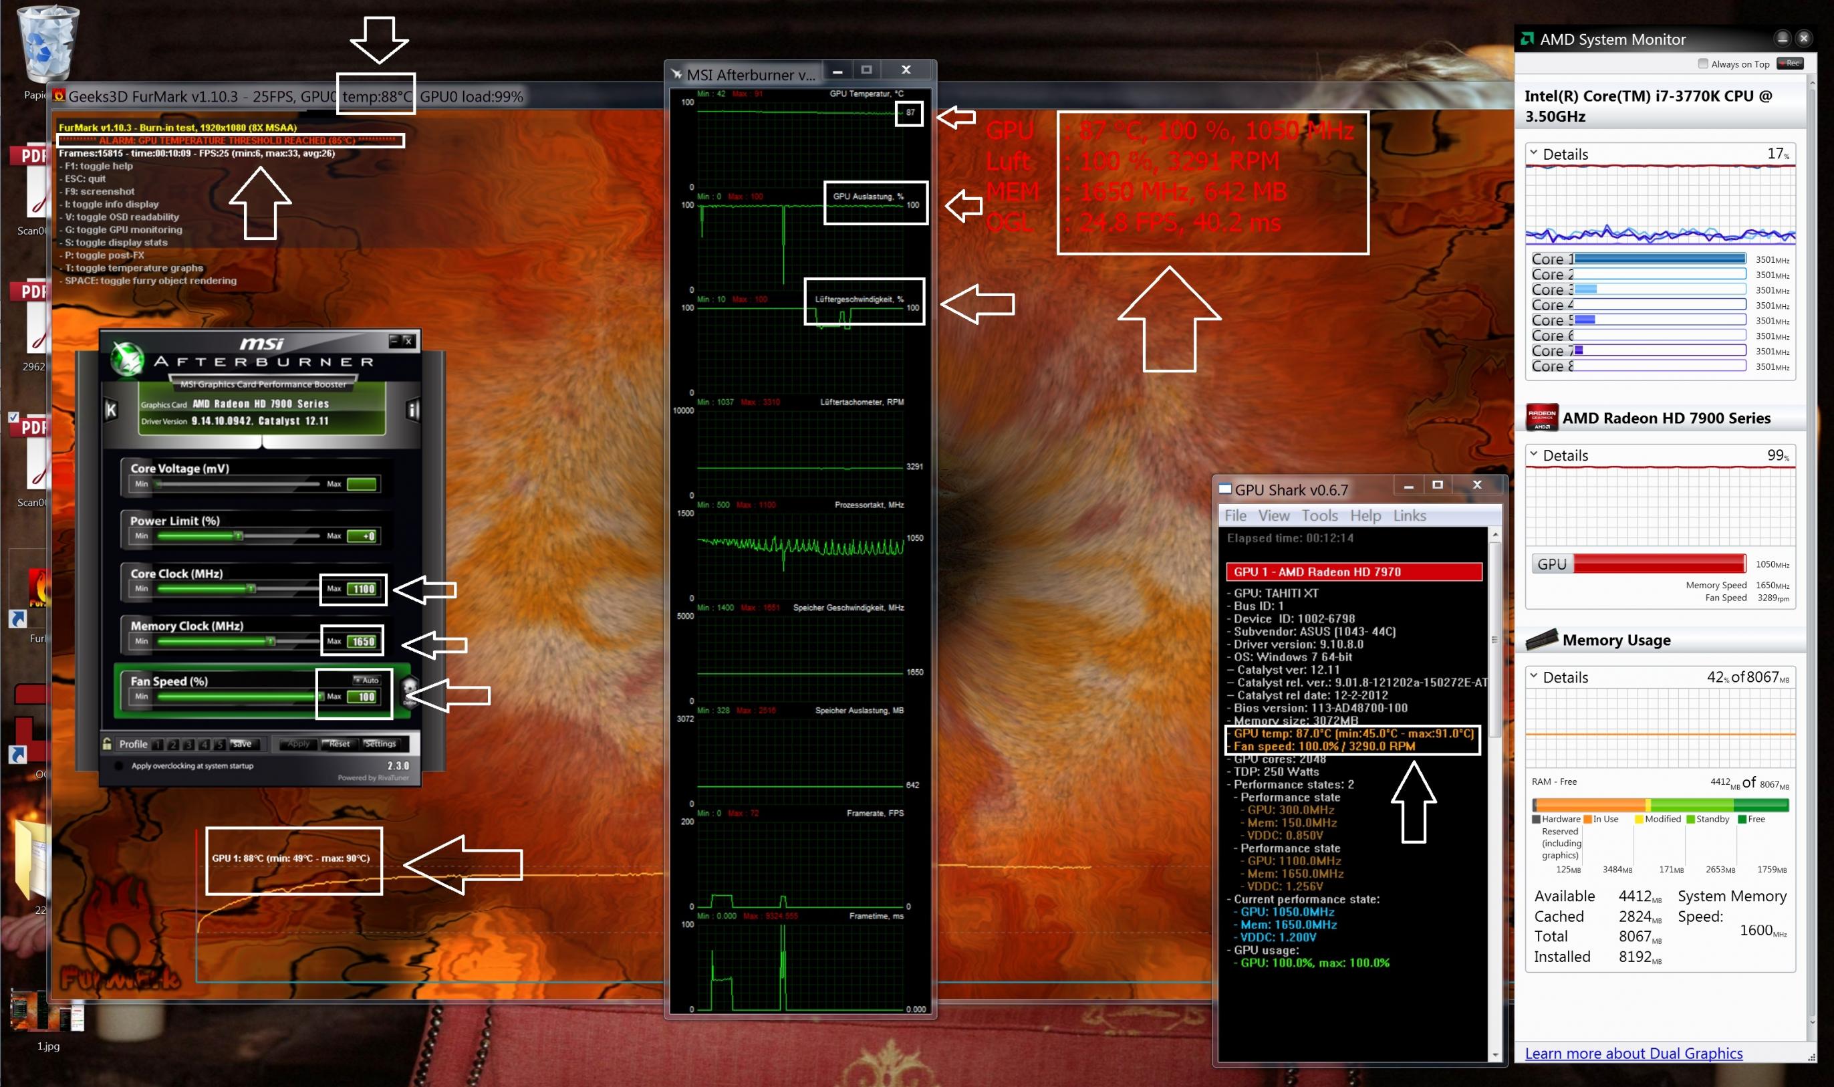Toggle Apply overclocking at system startup
1834x1087 pixels.
(118, 766)
